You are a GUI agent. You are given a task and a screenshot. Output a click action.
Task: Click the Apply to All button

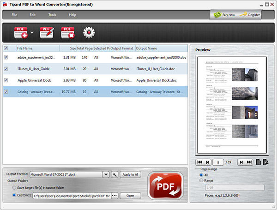pyautogui.click(x=130, y=174)
